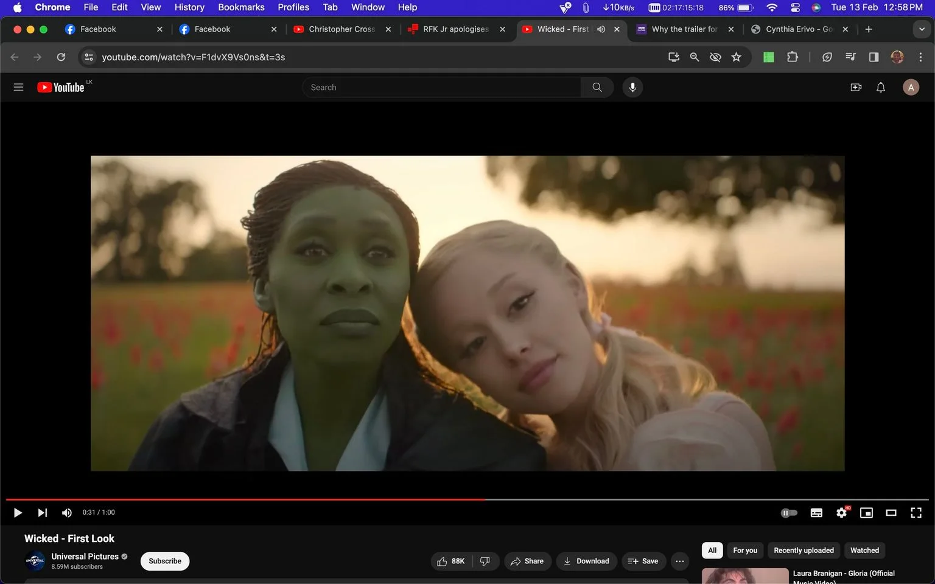
Task: Close the Christopher Cross tab
Action: [388, 29]
